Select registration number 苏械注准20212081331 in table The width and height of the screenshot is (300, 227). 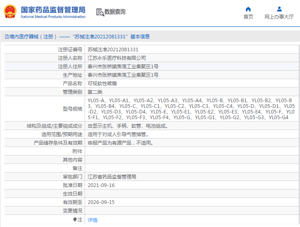coord(113,50)
